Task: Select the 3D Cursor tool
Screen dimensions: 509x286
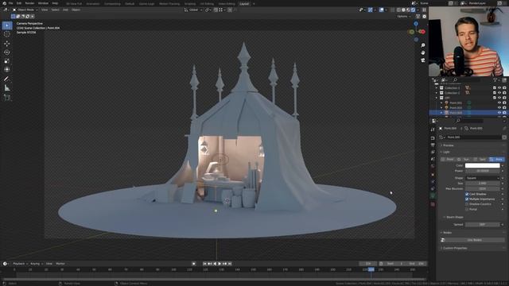Action: (7, 34)
